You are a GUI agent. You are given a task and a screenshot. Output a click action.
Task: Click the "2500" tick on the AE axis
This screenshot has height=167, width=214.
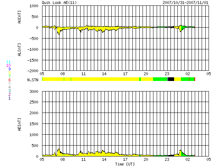point(34,102)
